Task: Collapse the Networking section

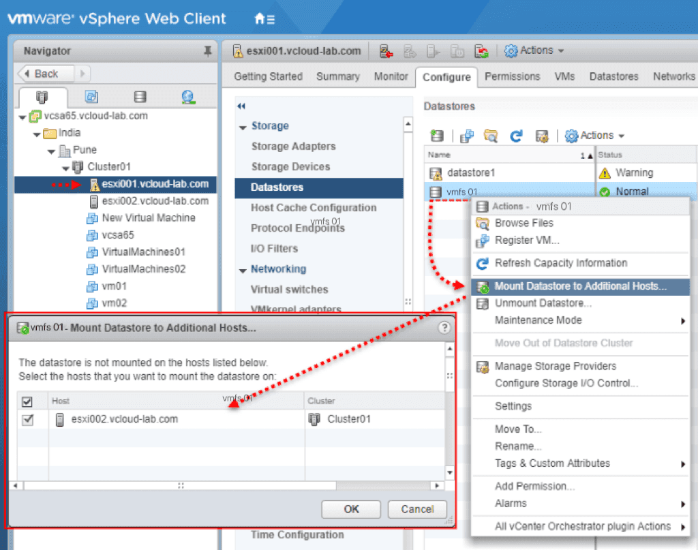Action: pos(243,271)
